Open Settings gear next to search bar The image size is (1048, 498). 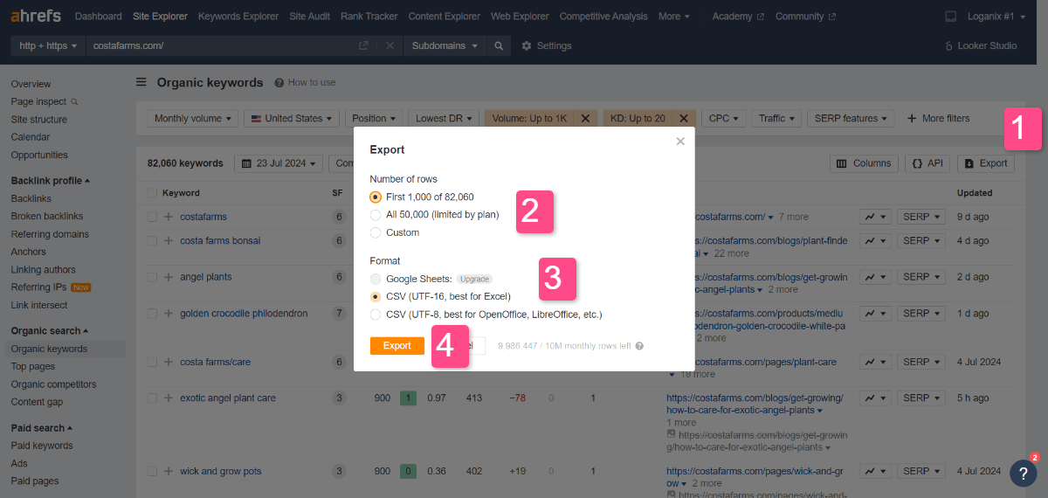point(546,45)
